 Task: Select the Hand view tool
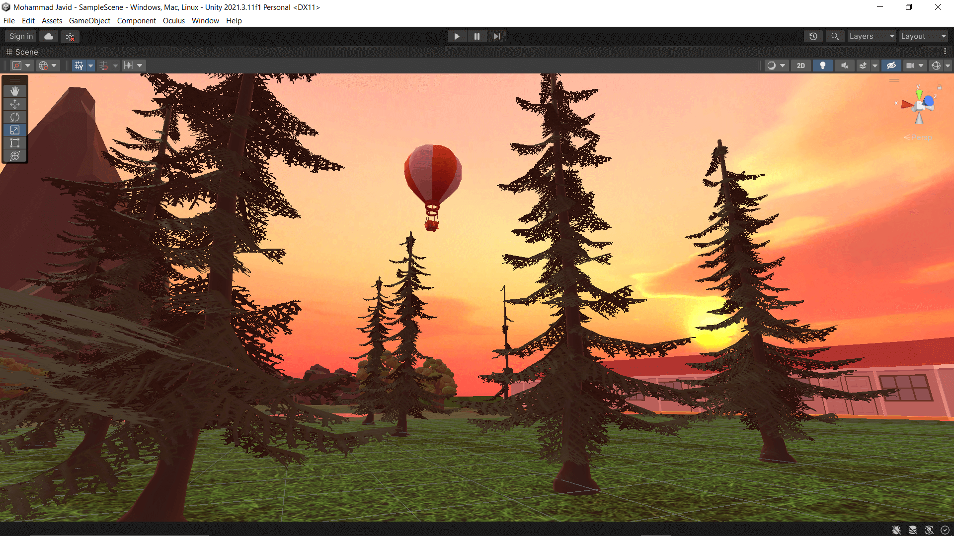tap(15, 91)
